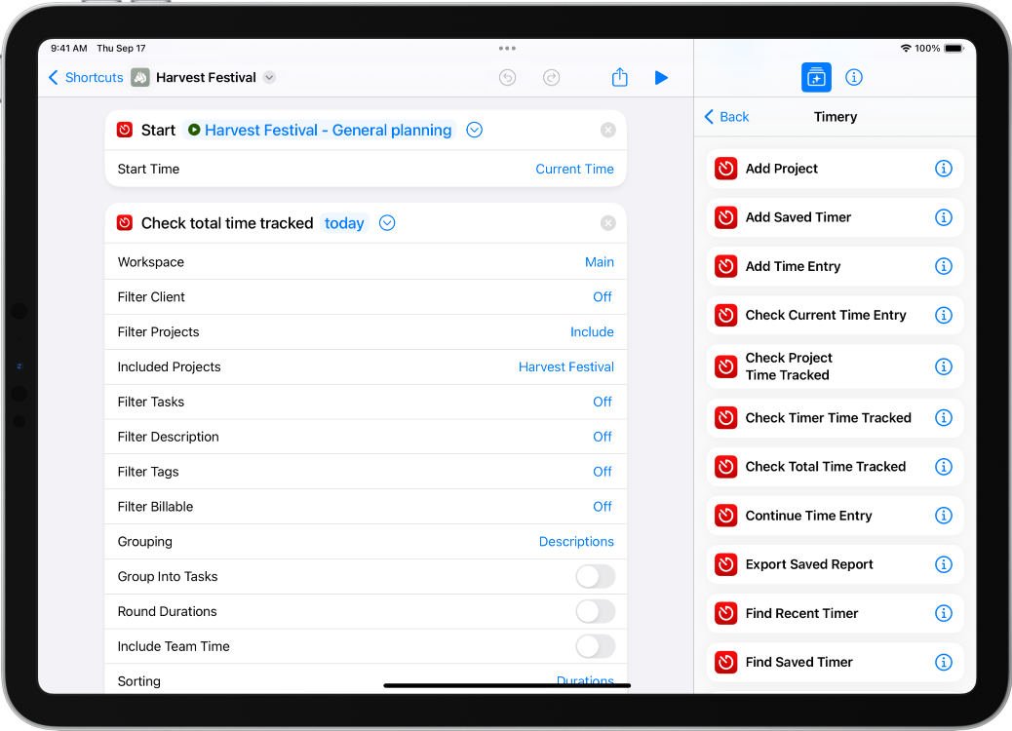
Task: Edit Included Projects value Harvest Festival
Action: click(566, 366)
